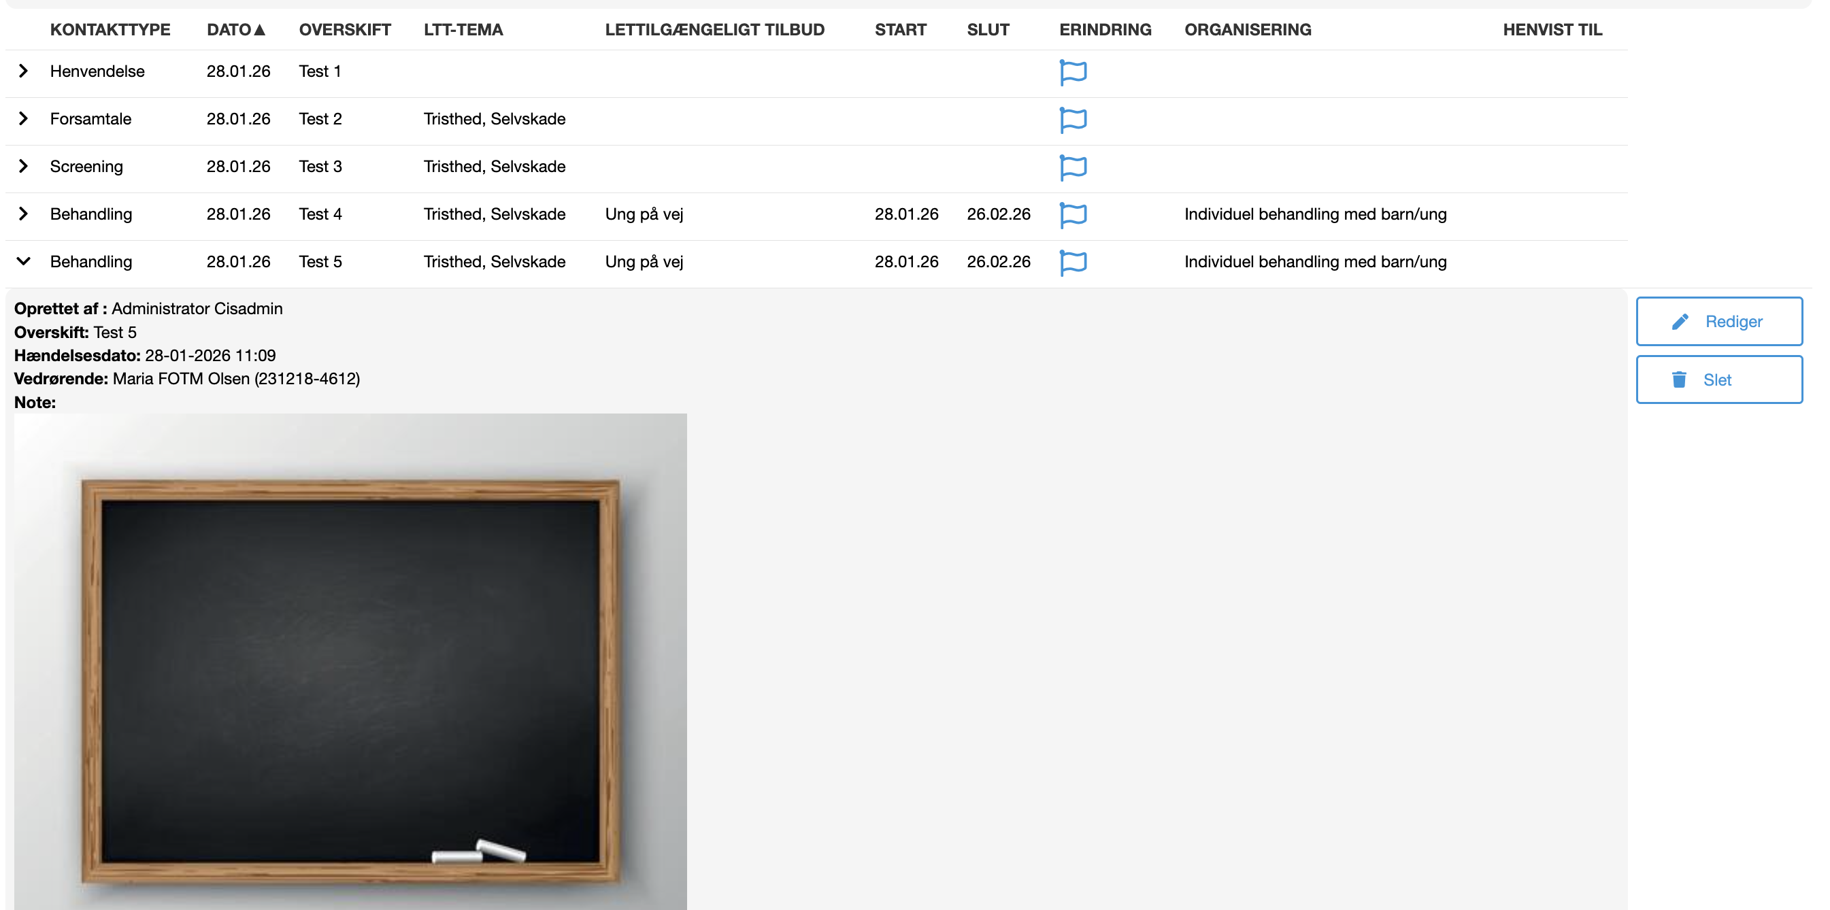Sort by OVERSKRIFT column header
Screen dimensions: 1830x910
(x=344, y=30)
